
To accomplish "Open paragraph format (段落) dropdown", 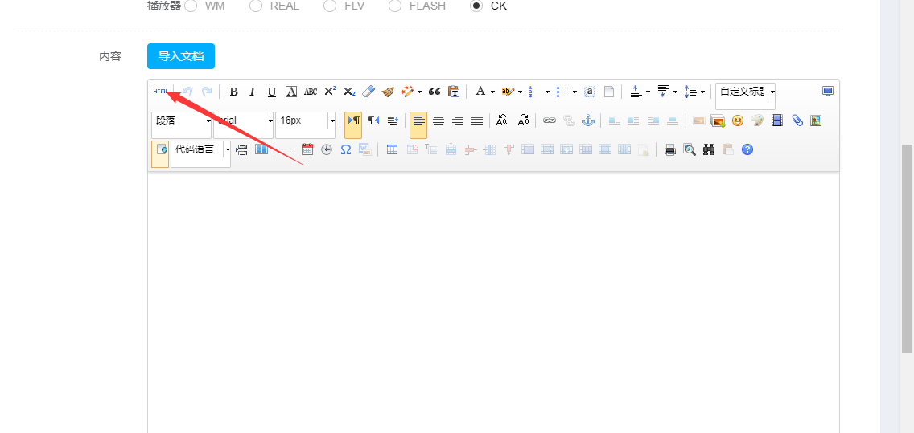I will (x=208, y=121).
